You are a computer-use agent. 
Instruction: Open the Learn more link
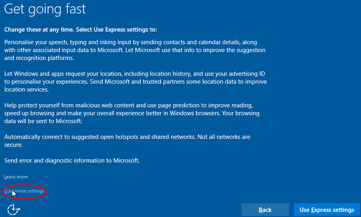pyautogui.click(x=16, y=177)
